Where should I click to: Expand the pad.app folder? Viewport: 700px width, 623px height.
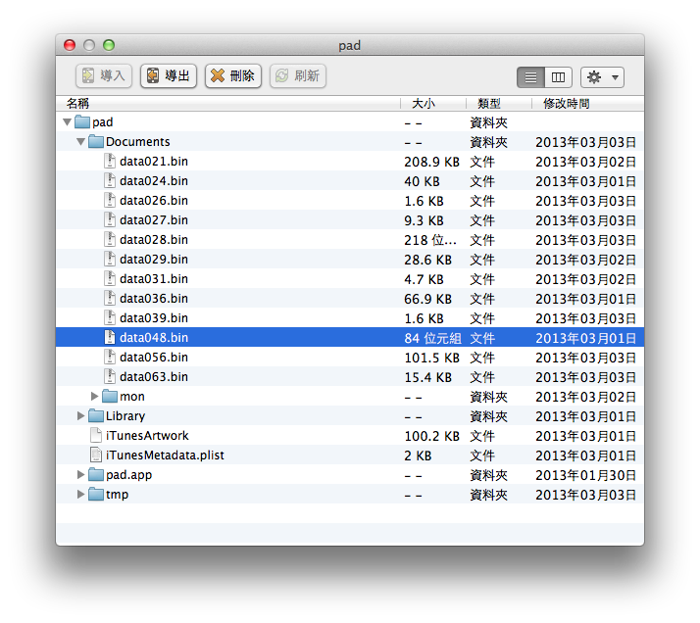(x=81, y=475)
